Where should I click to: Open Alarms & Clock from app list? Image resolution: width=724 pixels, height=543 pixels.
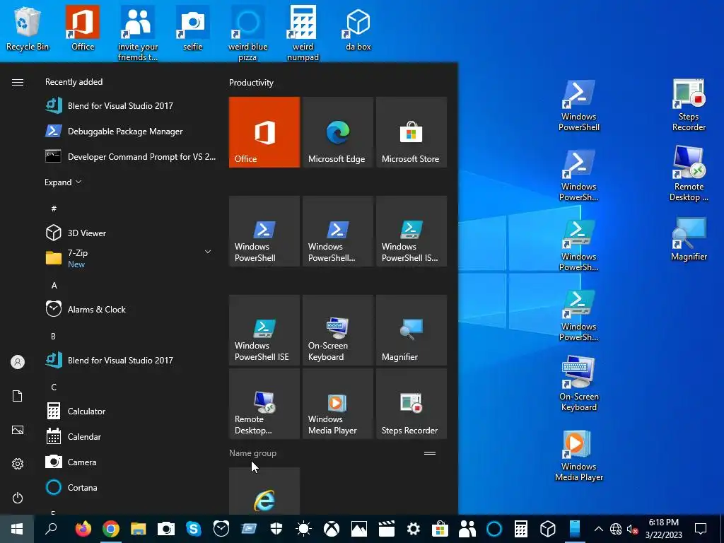pos(129,310)
